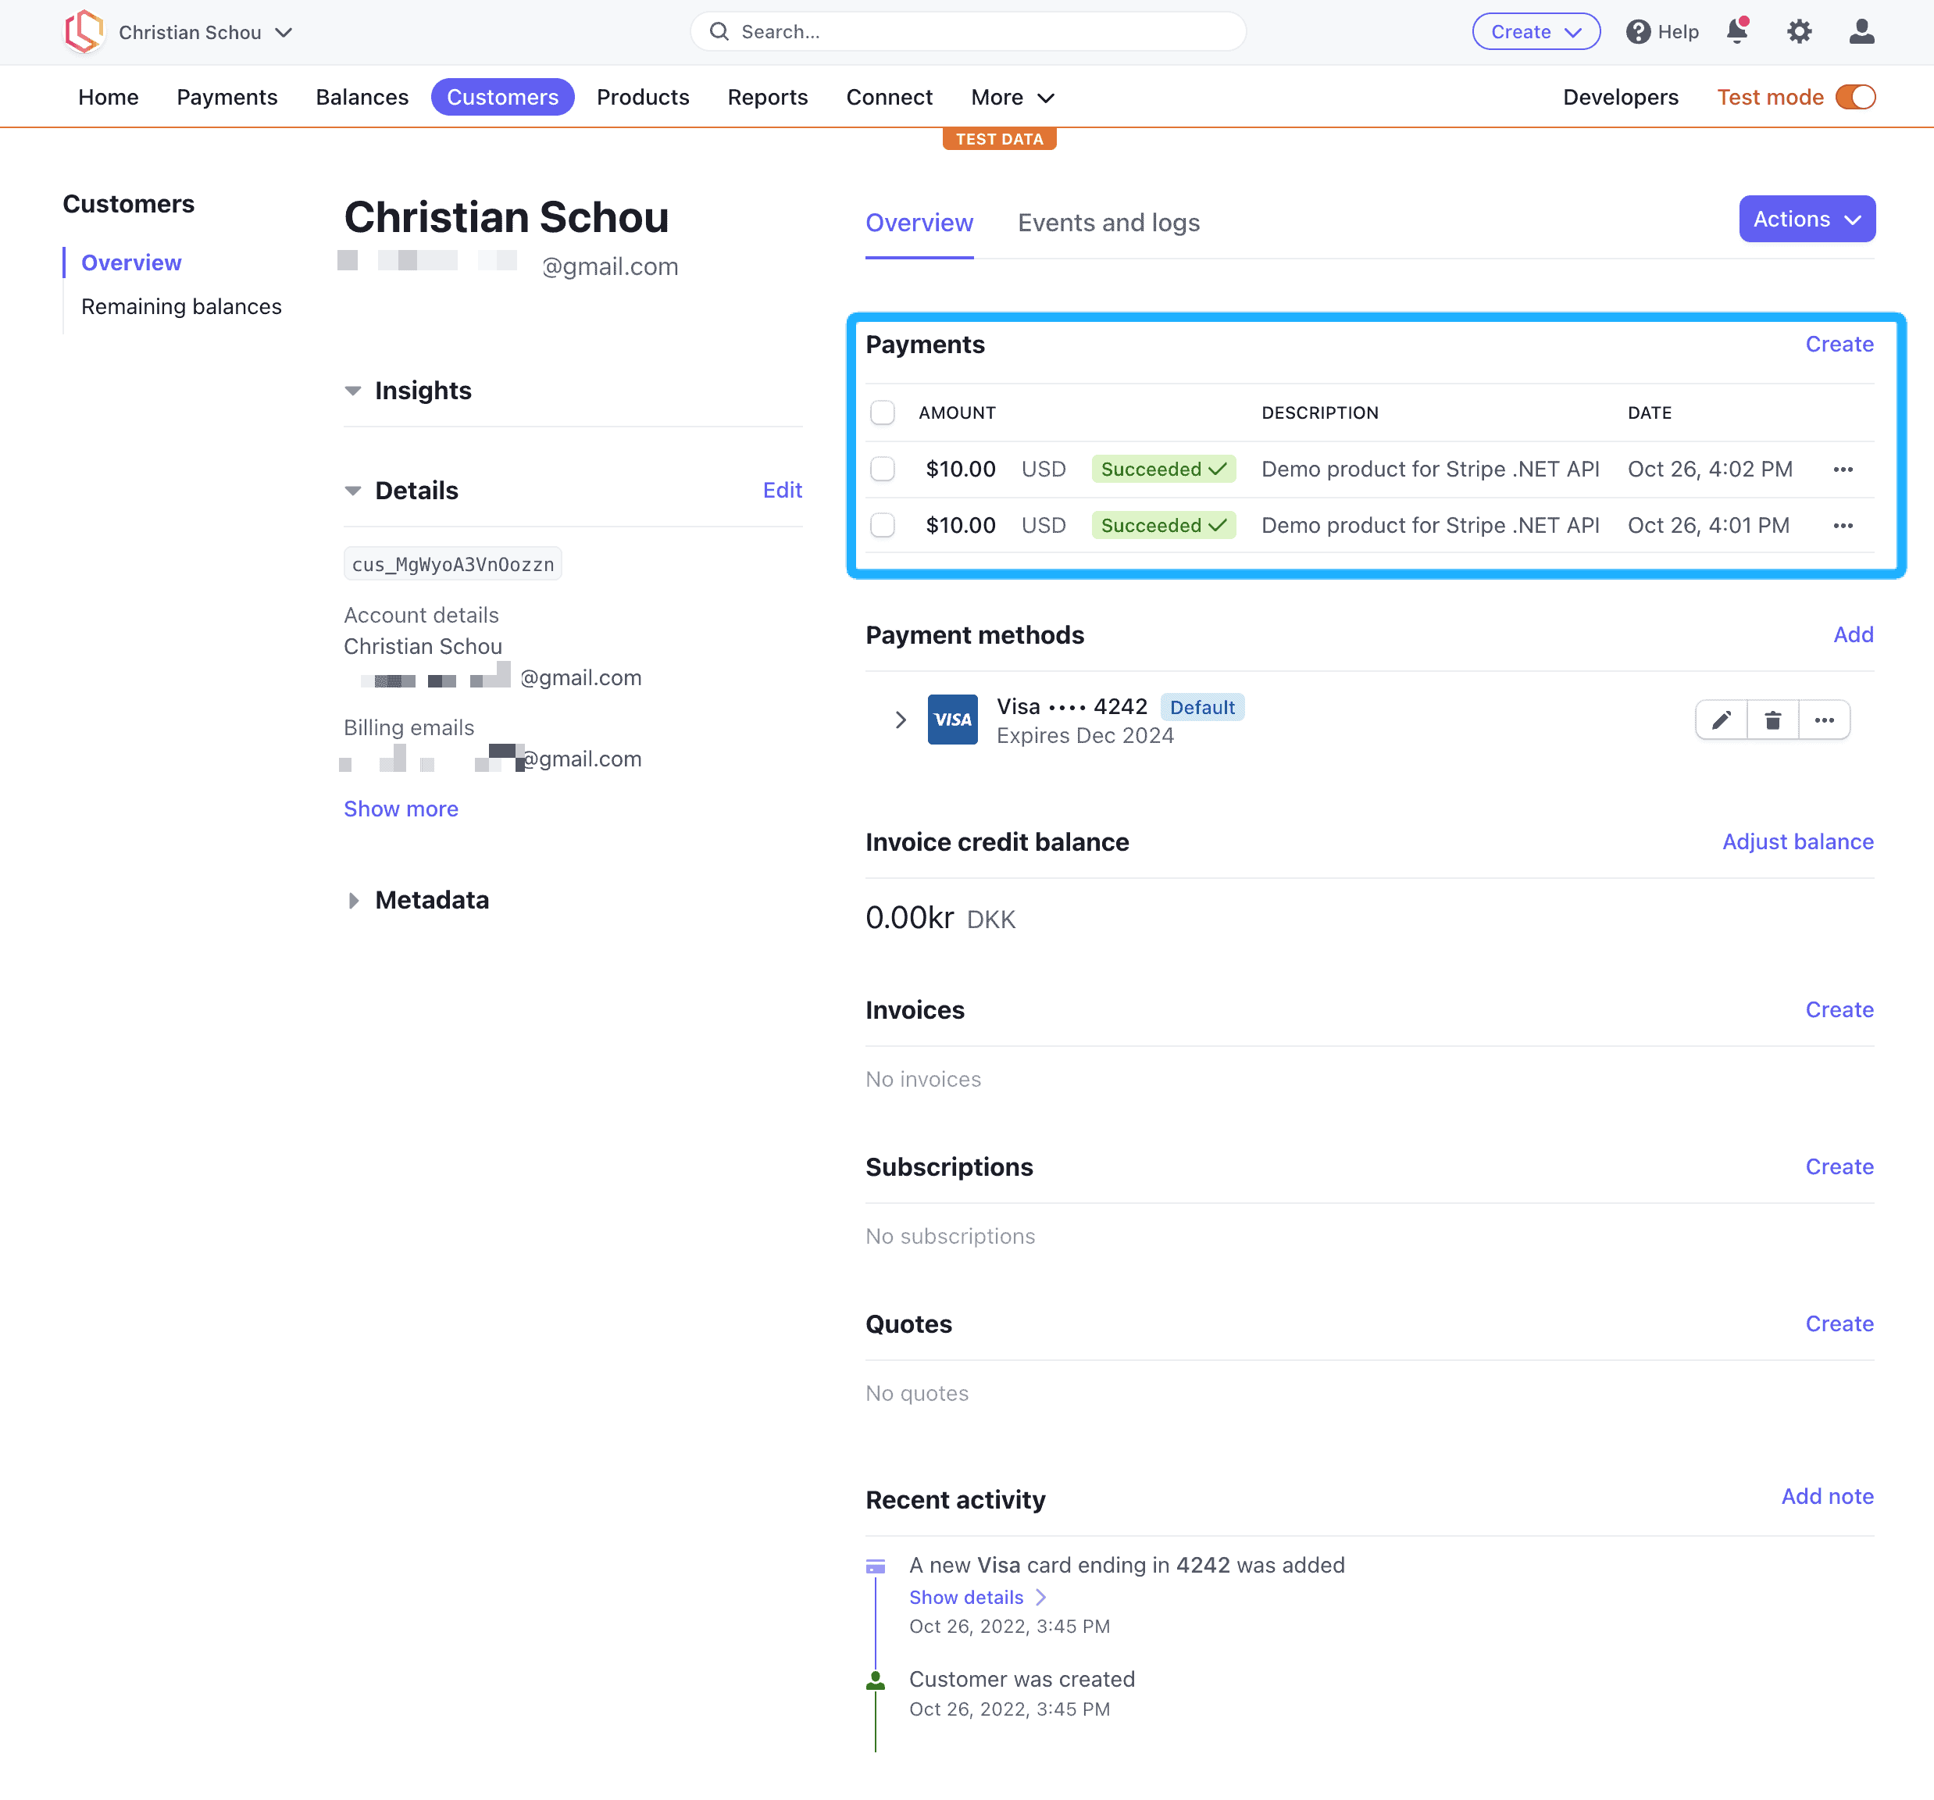Check the first payment row checkbox
This screenshot has height=1800, width=1934.
pyautogui.click(x=883, y=469)
